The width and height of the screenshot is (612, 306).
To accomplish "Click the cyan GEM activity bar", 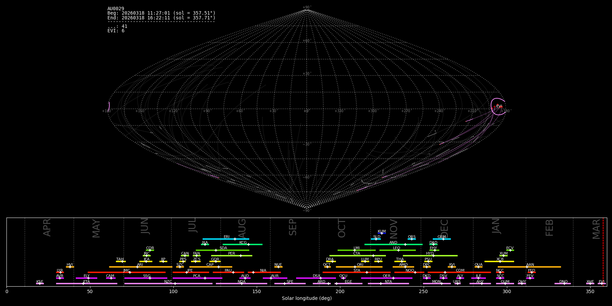I will (x=442, y=239).
